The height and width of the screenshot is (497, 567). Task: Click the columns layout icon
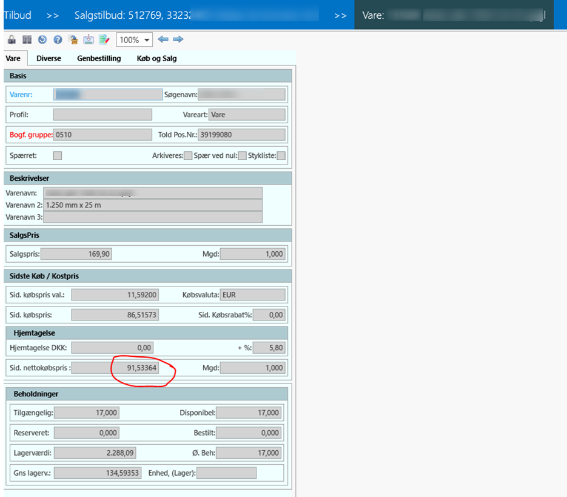pos(27,39)
